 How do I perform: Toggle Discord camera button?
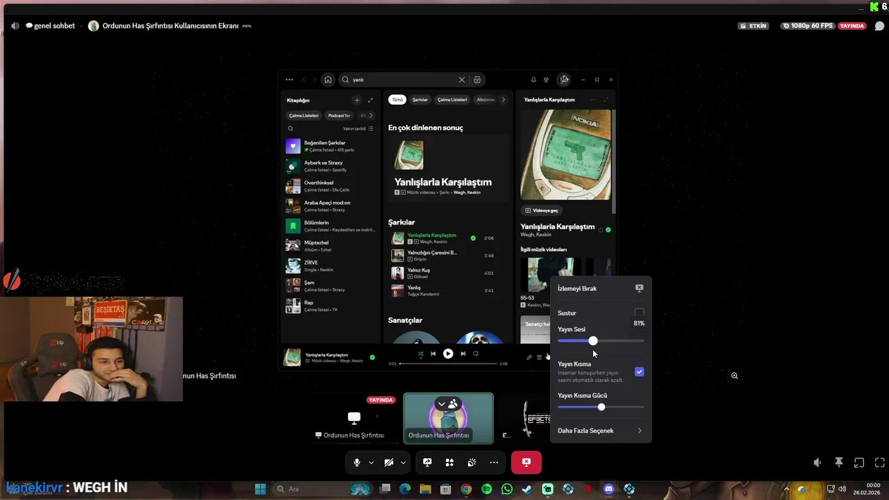click(x=389, y=462)
